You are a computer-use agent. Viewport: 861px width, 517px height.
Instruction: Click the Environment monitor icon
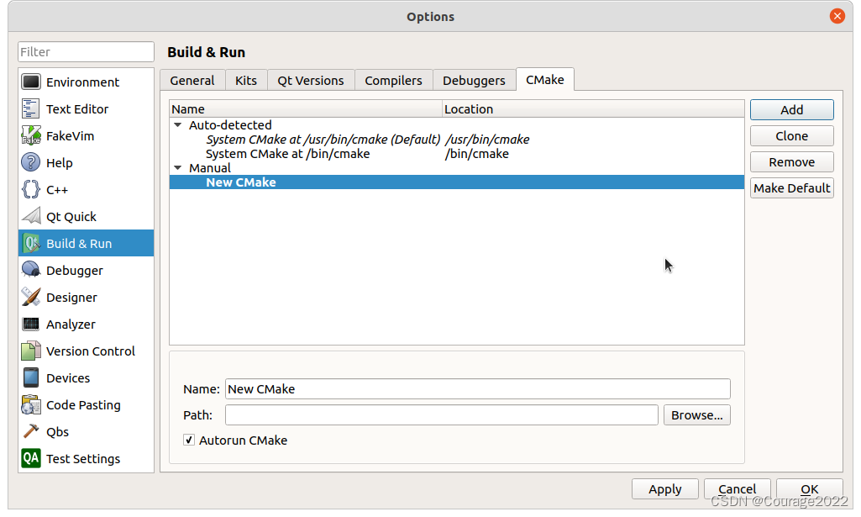pos(31,82)
